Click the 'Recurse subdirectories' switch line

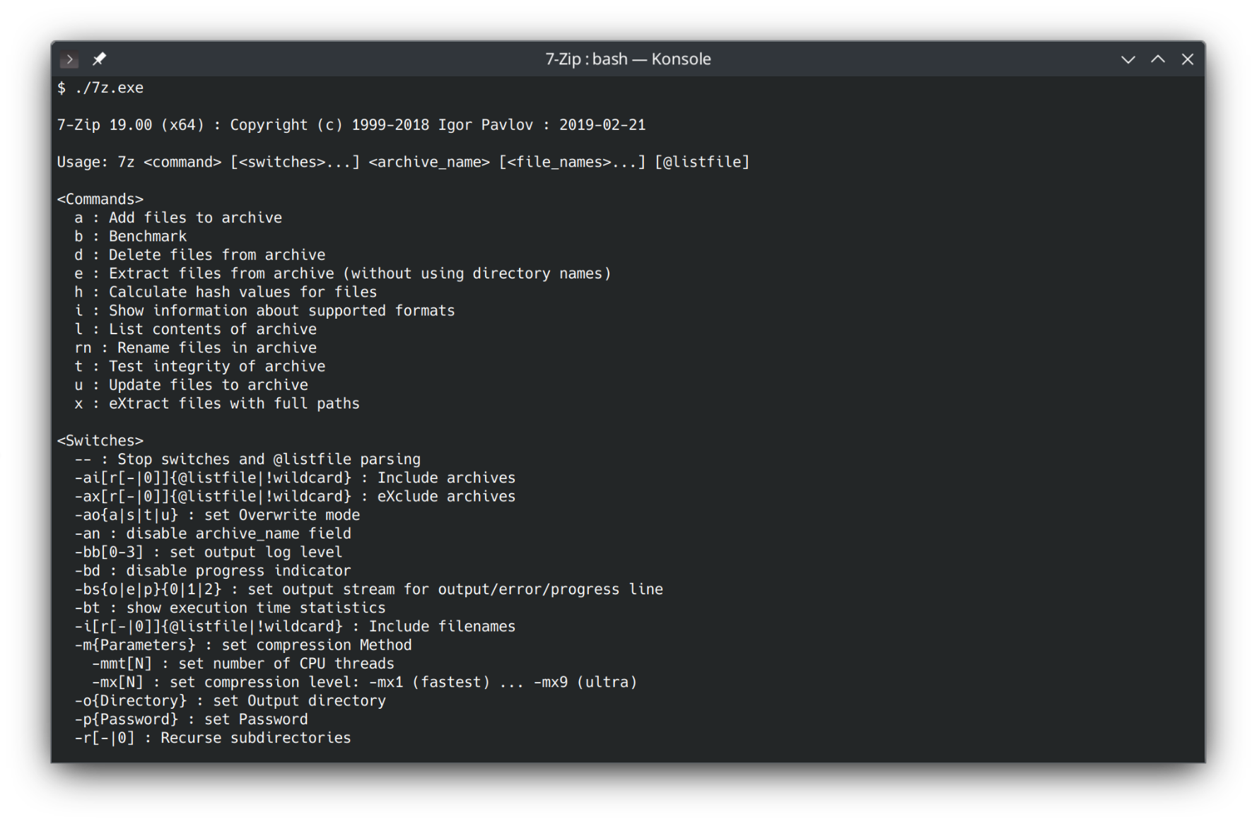[213, 738]
